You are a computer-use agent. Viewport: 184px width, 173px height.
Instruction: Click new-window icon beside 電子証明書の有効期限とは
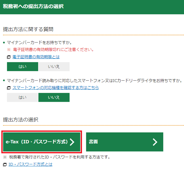9,57
